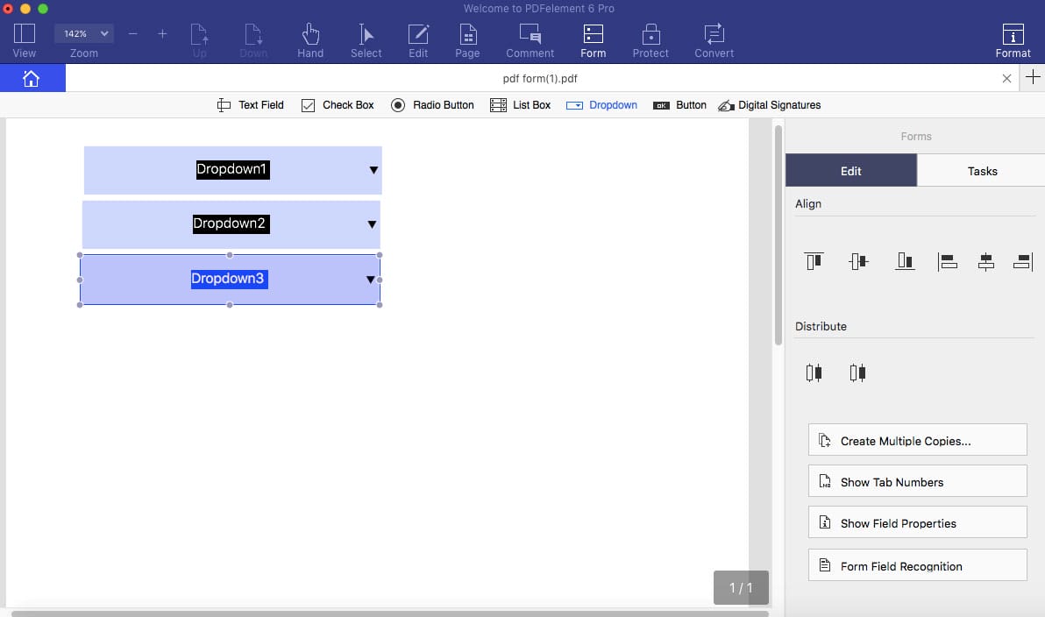
Task: Switch to the Tasks tab
Action: point(982,171)
